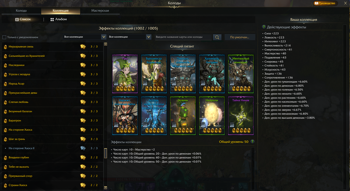The image size is (350, 191).
Task: Click the blue card icon for На стороне Хаоса II
Action: pos(83,148)
